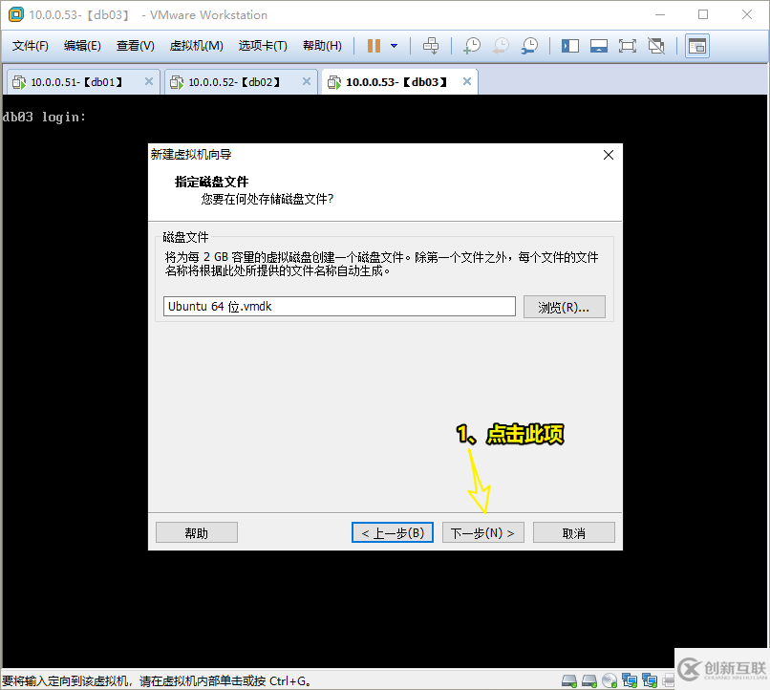Open the 编辑(E) menu
This screenshot has width=770, height=690.
click(x=82, y=46)
